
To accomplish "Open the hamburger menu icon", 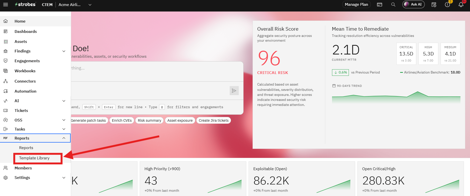I will pyautogui.click(x=6, y=5).
